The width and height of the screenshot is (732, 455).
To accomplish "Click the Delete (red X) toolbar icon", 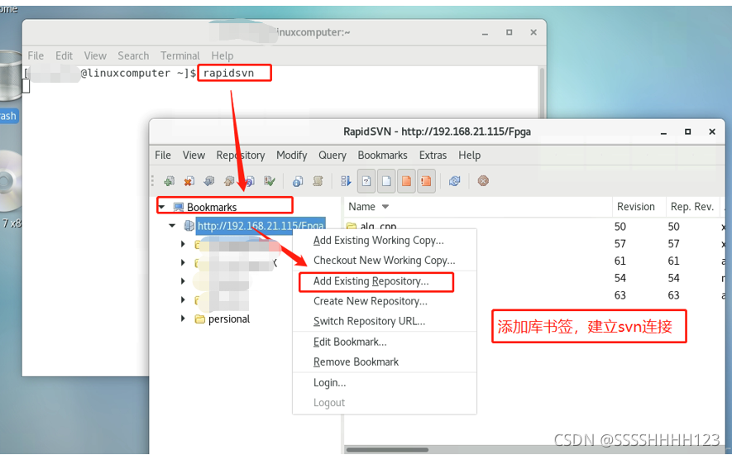I will click(189, 181).
